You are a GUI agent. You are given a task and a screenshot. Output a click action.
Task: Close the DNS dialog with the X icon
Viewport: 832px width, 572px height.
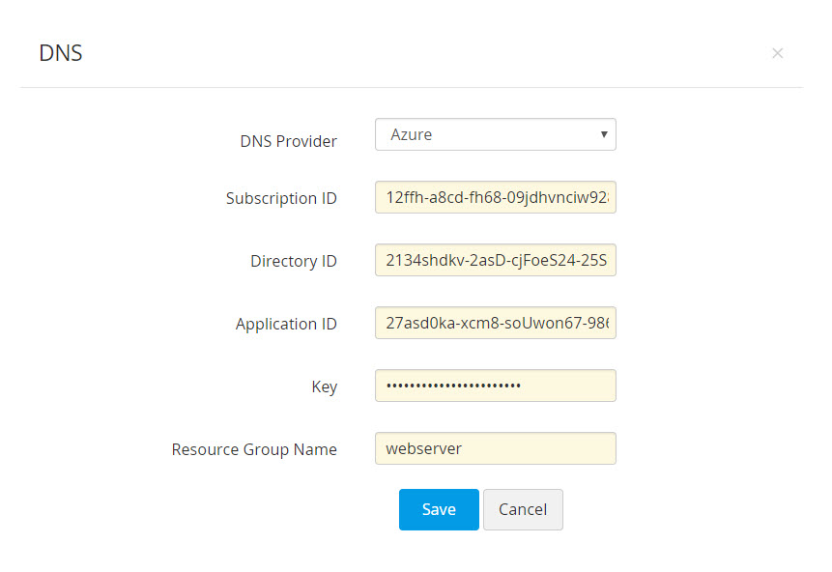(777, 53)
